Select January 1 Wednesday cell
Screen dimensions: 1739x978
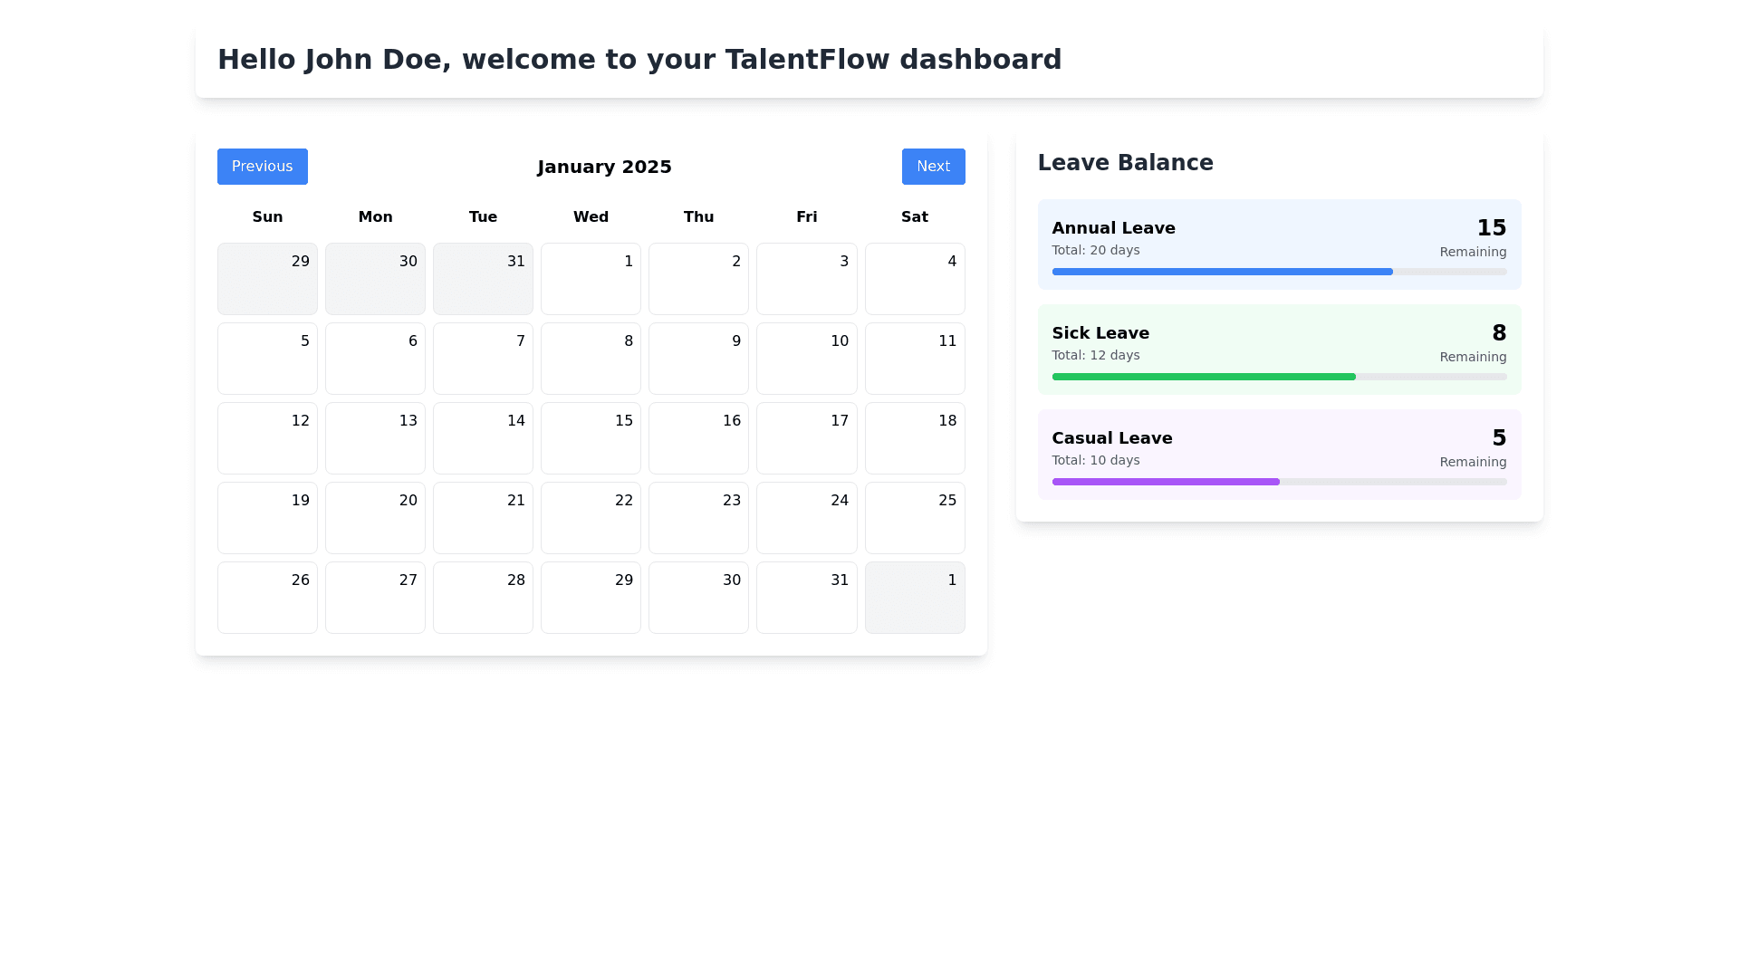point(591,279)
